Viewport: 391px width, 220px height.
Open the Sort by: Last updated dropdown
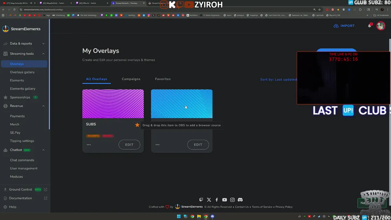coord(279,79)
